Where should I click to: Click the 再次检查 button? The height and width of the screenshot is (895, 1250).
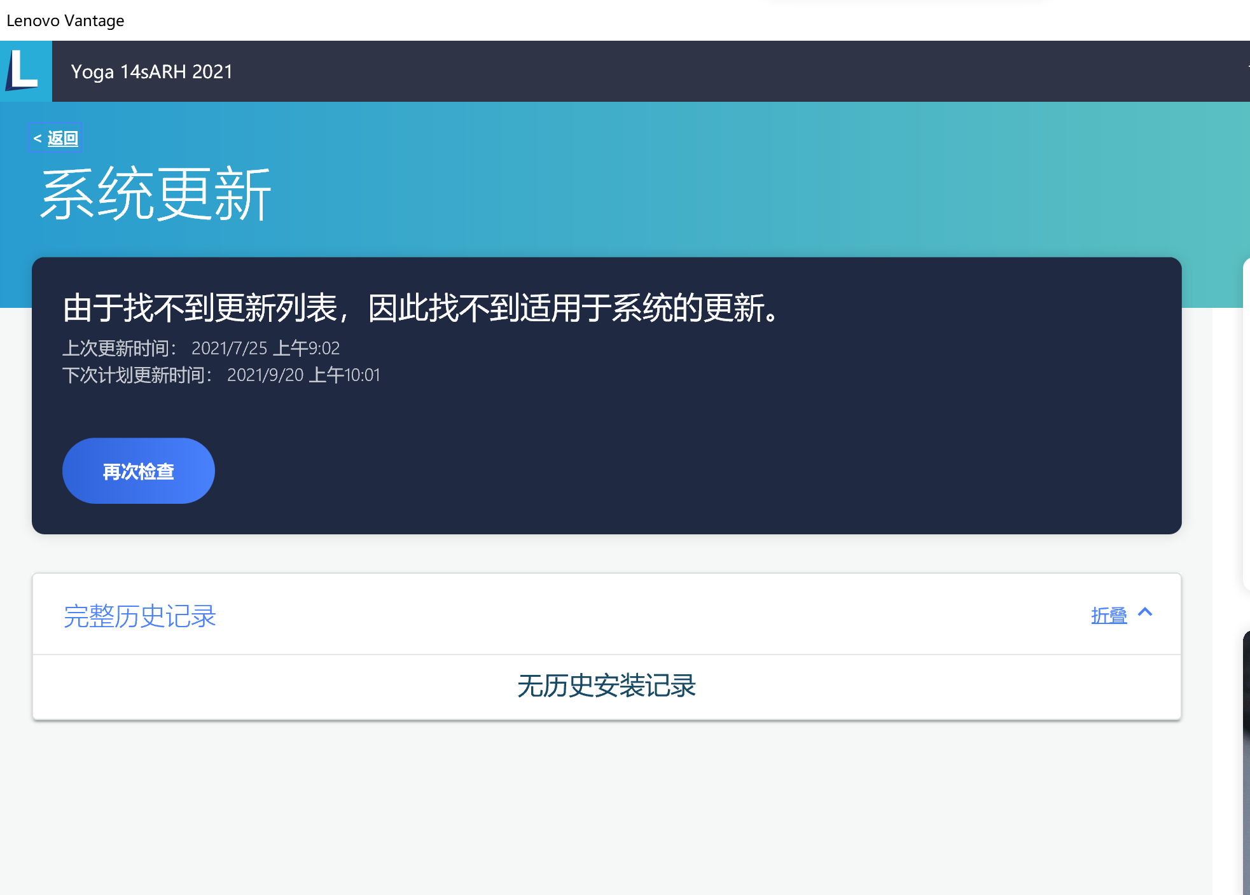point(139,471)
